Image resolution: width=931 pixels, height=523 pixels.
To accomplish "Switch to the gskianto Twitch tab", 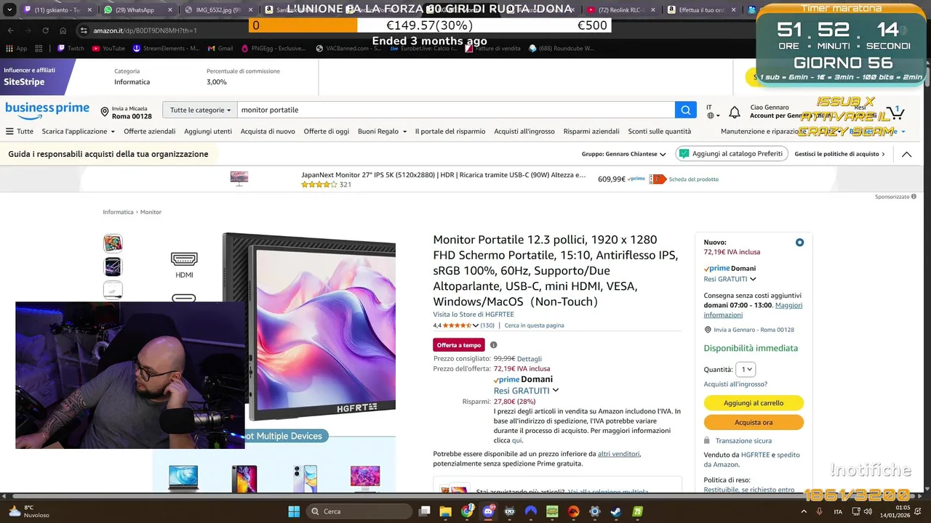I will (x=57, y=10).
